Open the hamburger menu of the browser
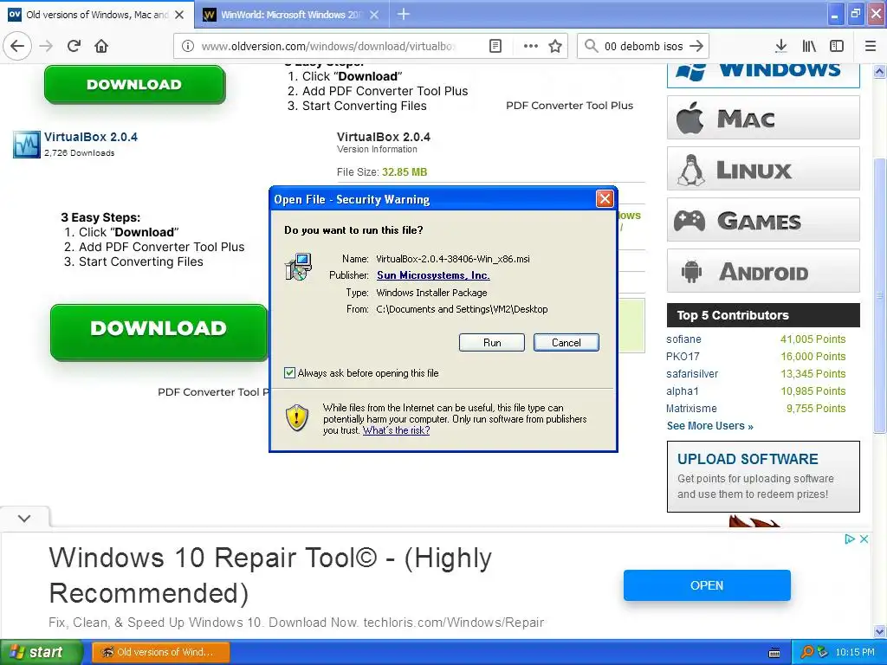 [871, 46]
